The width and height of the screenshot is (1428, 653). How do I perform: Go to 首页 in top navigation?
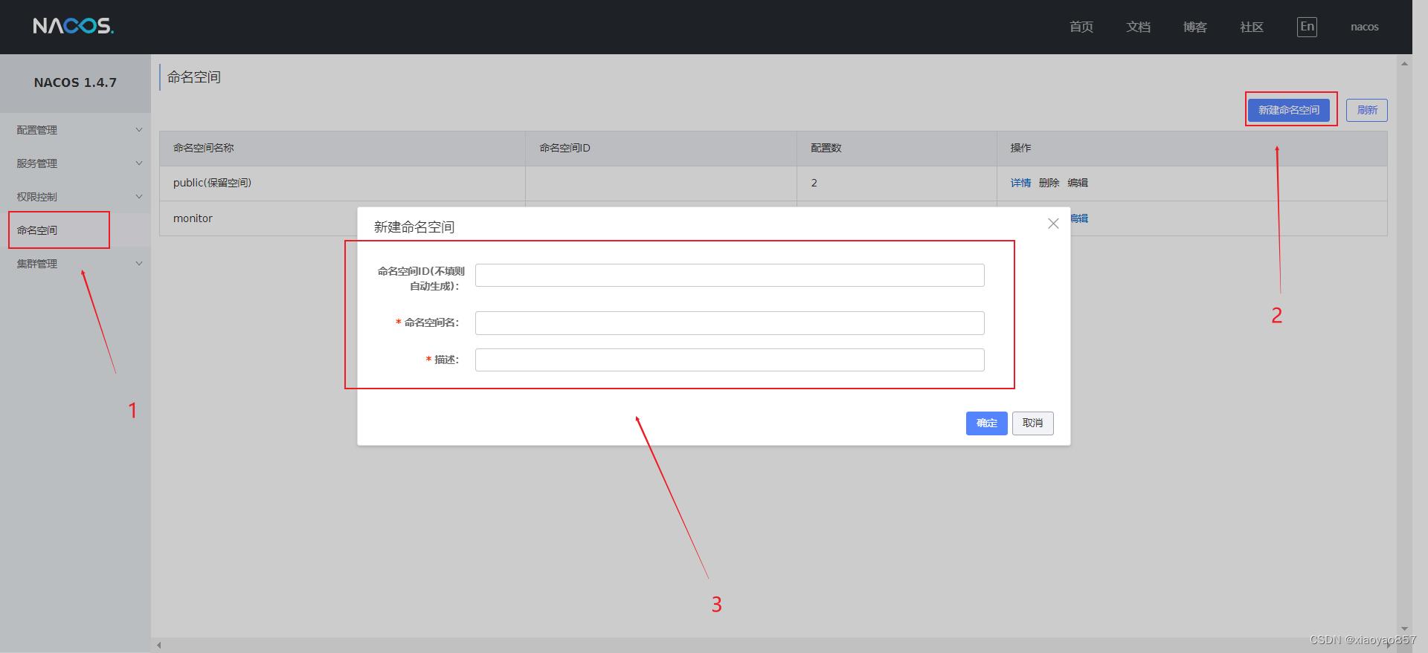coord(1081,27)
